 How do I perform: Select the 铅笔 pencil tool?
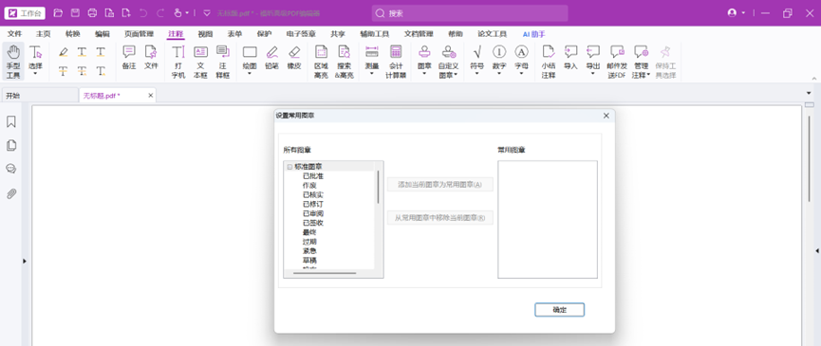coord(271,58)
